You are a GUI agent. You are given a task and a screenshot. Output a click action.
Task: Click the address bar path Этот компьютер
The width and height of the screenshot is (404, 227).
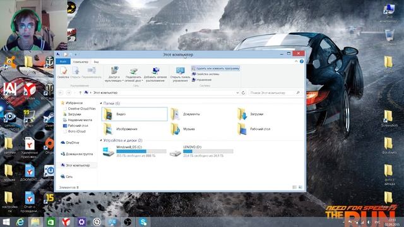coord(105,93)
